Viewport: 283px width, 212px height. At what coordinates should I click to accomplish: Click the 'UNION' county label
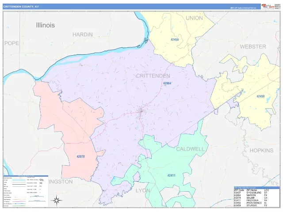[x=194, y=18]
